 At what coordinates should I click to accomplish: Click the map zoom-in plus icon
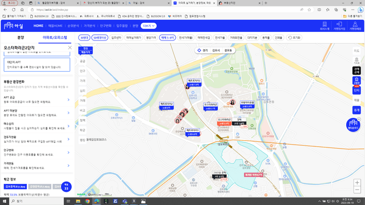pos(357,182)
